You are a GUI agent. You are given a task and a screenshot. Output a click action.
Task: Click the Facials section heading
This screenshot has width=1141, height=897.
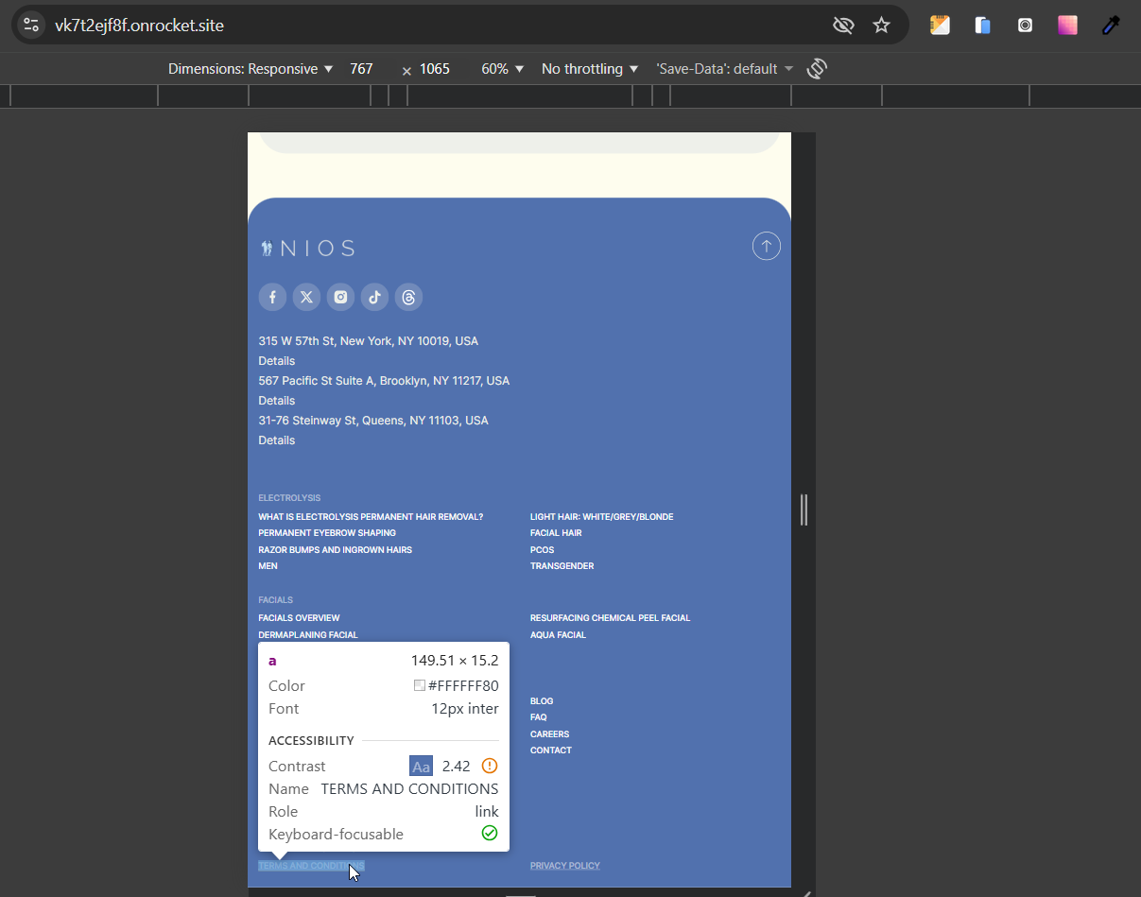pos(276,600)
